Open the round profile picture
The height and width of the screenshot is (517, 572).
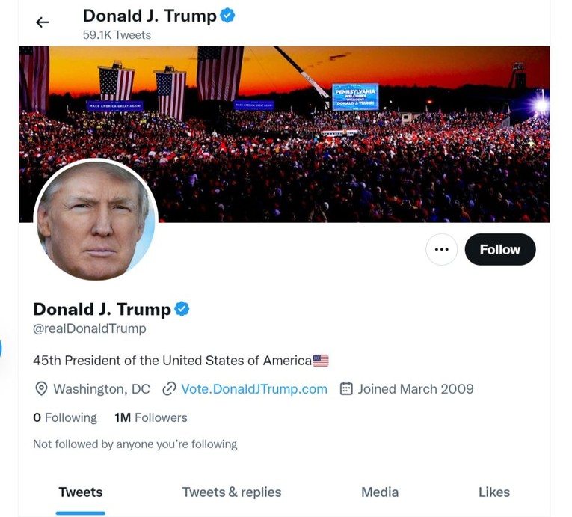[96, 221]
